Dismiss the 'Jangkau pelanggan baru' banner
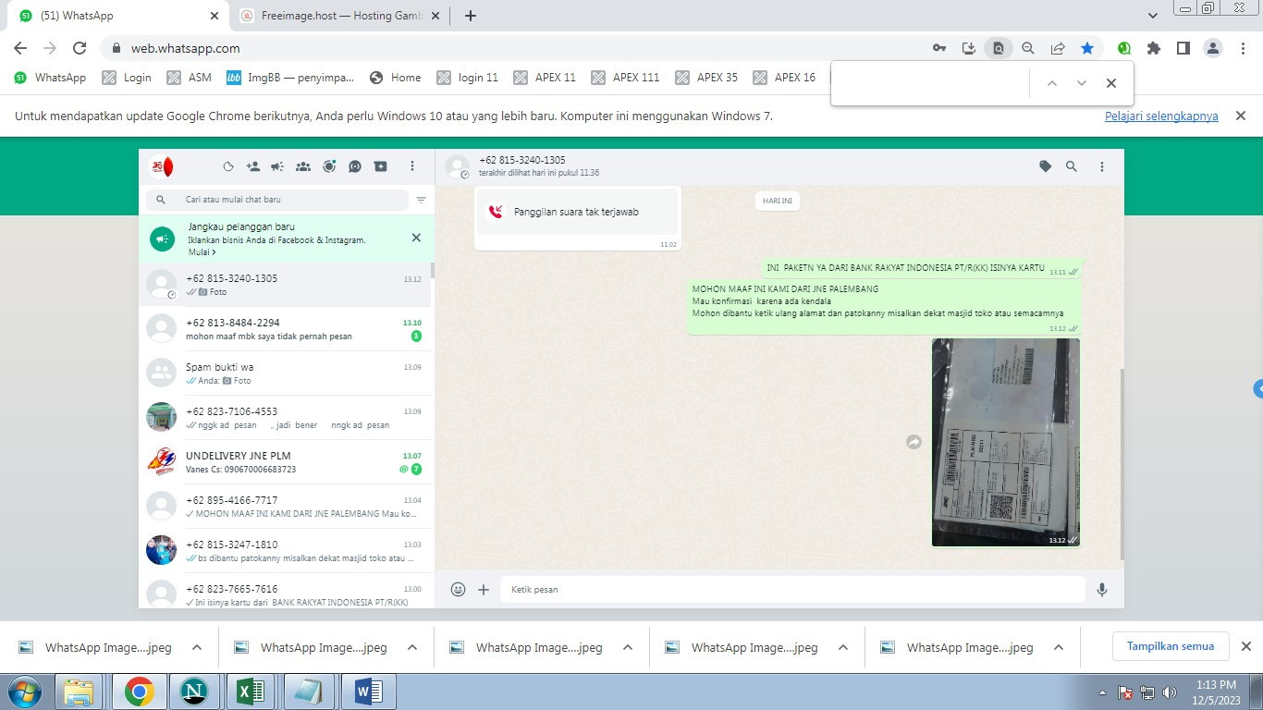 click(416, 238)
